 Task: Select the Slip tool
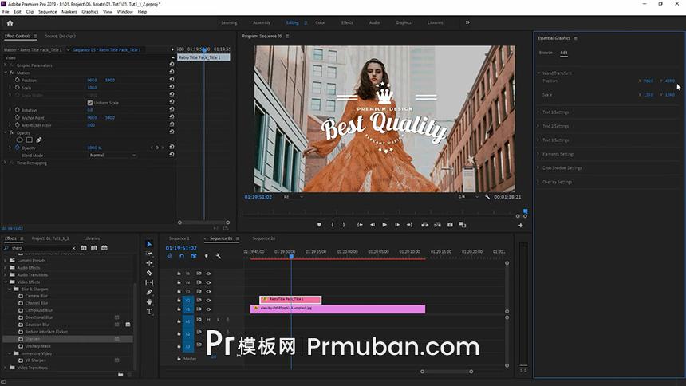(149, 282)
